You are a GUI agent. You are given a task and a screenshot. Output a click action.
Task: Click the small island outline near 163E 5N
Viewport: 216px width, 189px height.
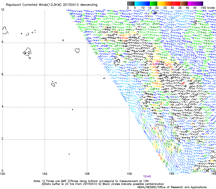[x=185, y=86]
